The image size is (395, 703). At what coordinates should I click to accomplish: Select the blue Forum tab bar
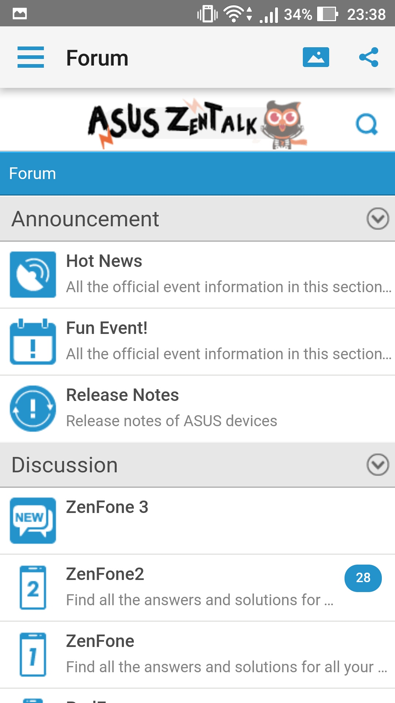tap(197, 174)
